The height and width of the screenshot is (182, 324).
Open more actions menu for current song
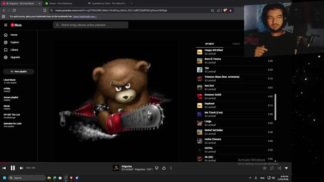tap(171, 168)
